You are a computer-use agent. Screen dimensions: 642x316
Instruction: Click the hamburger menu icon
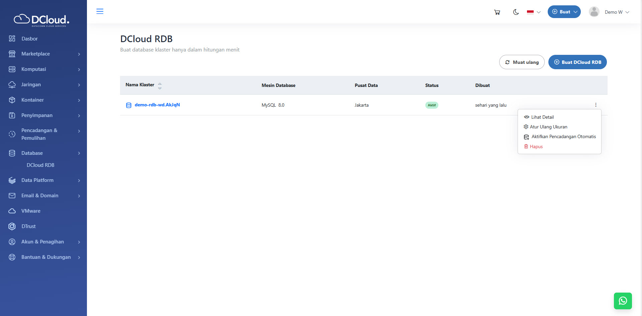pos(100,11)
